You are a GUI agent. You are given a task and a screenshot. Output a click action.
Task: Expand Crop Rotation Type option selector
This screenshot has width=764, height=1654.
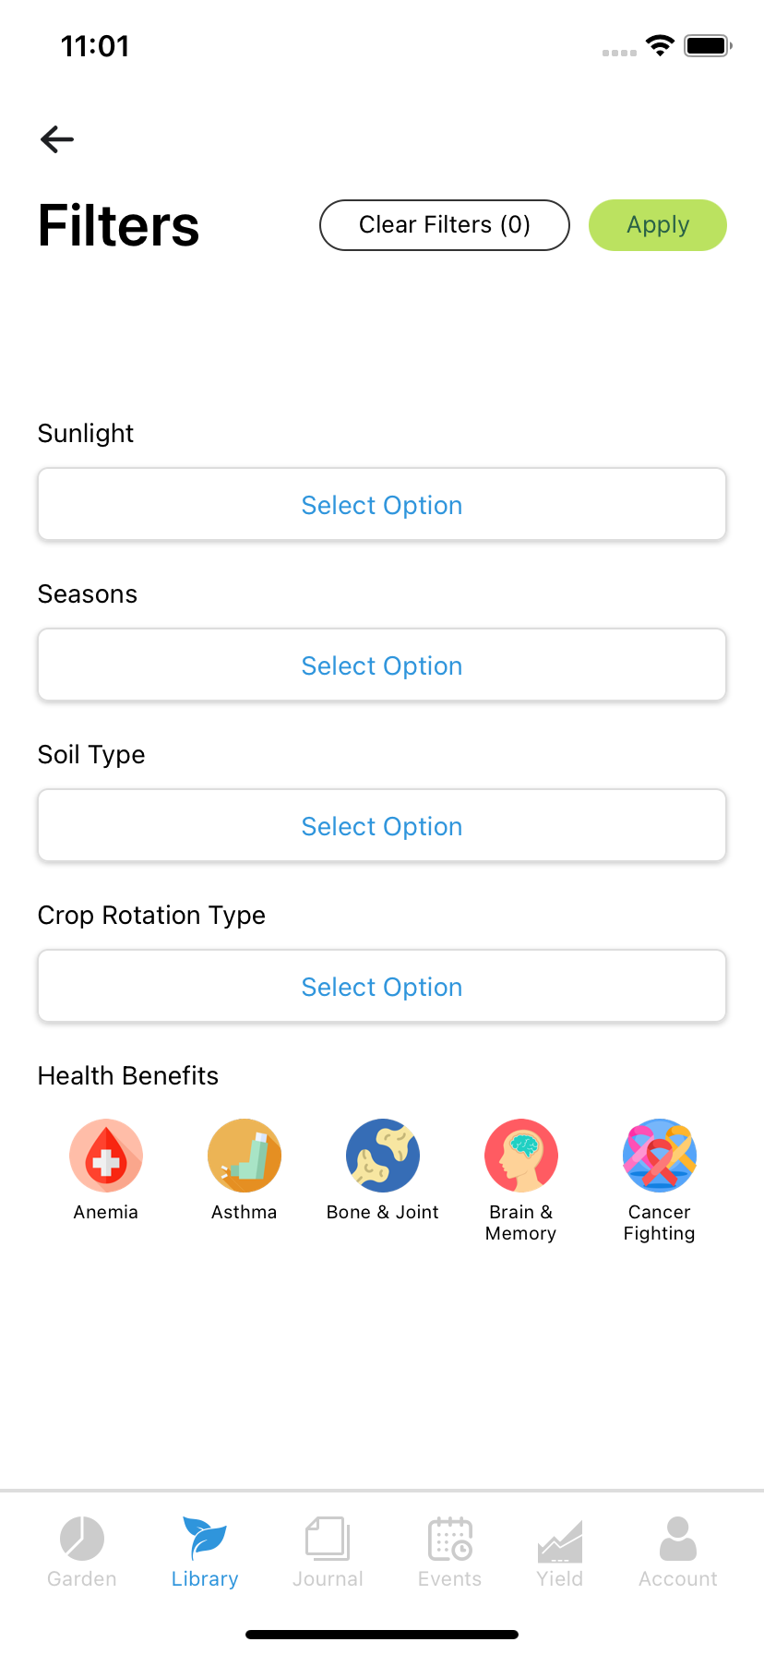382,986
